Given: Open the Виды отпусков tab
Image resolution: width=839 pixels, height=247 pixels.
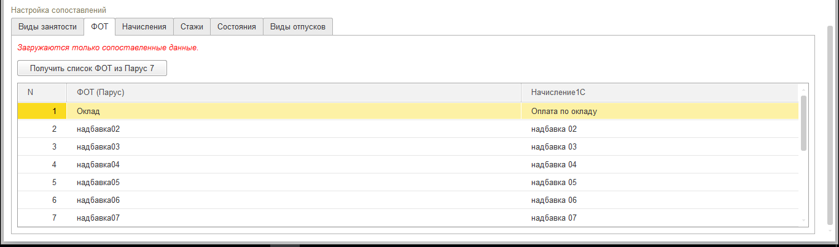Looking at the screenshot, I should click(298, 26).
